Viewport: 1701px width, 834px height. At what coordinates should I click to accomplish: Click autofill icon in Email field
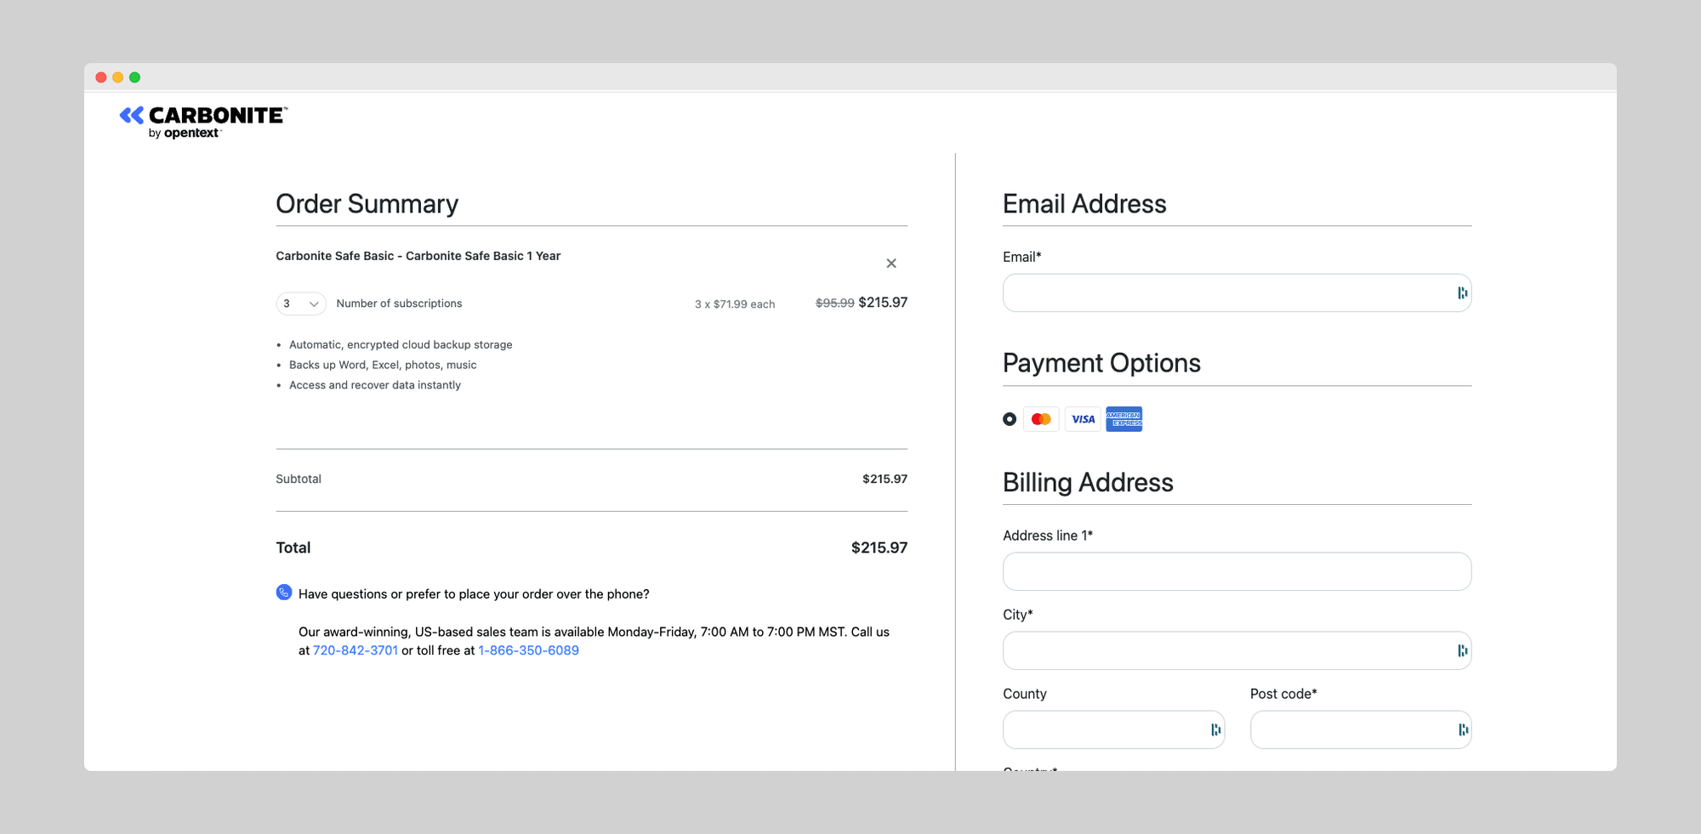(1462, 293)
